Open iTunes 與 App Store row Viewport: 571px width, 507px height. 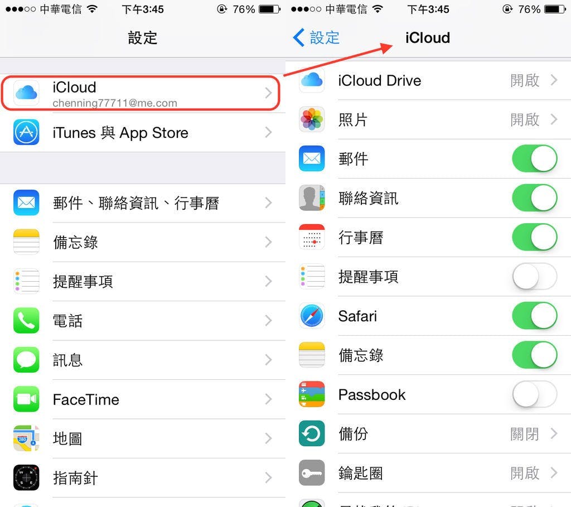click(x=143, y=132)
